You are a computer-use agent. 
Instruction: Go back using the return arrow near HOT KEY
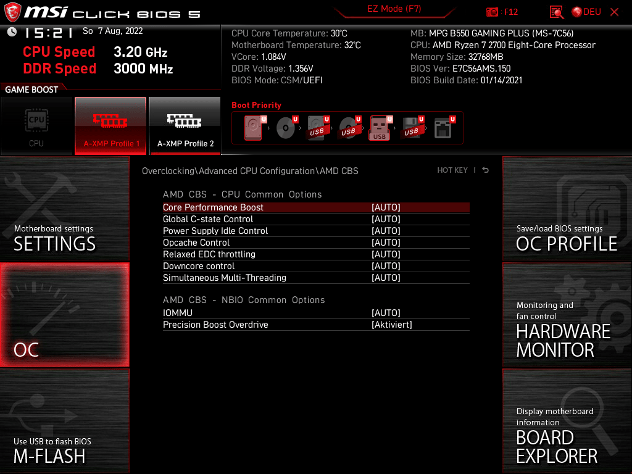point(485,170)
